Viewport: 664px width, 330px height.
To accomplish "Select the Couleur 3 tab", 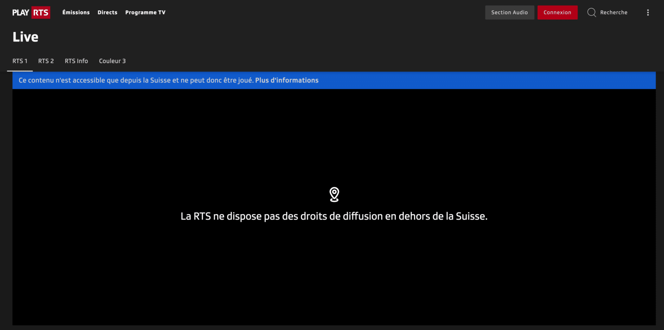I will tap(112, 61).
